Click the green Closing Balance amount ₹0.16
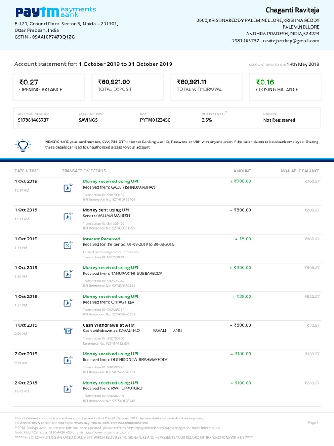 click(x=265, y=82)
